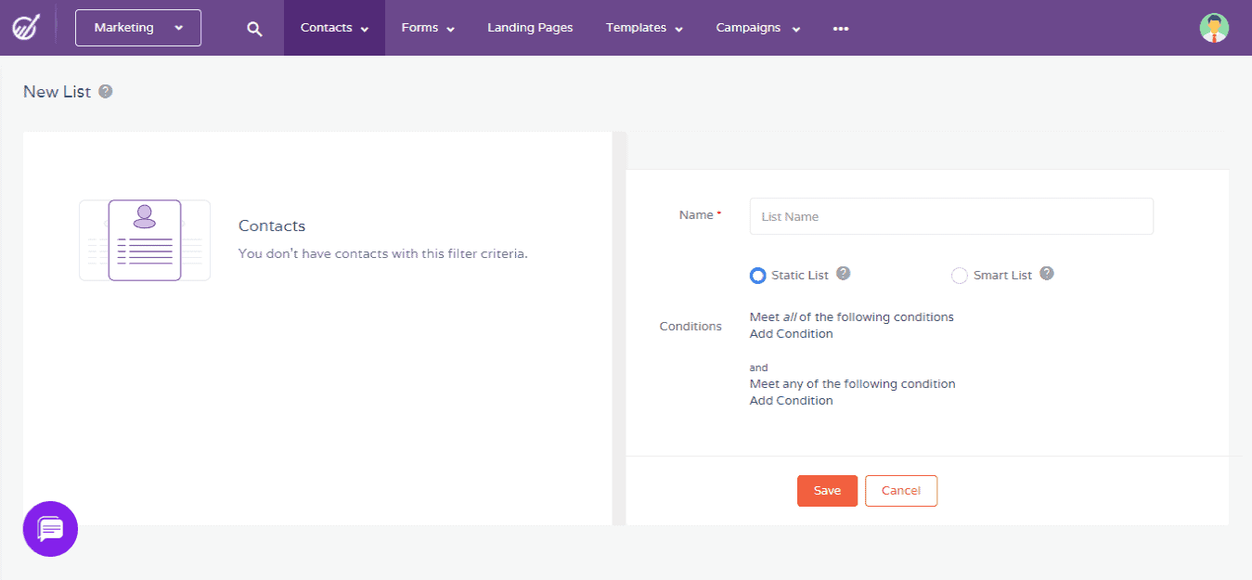The height and width of the screenshot is (580, 1252).
Task: Select the Static List option
Action: click(x=757, y=275)
